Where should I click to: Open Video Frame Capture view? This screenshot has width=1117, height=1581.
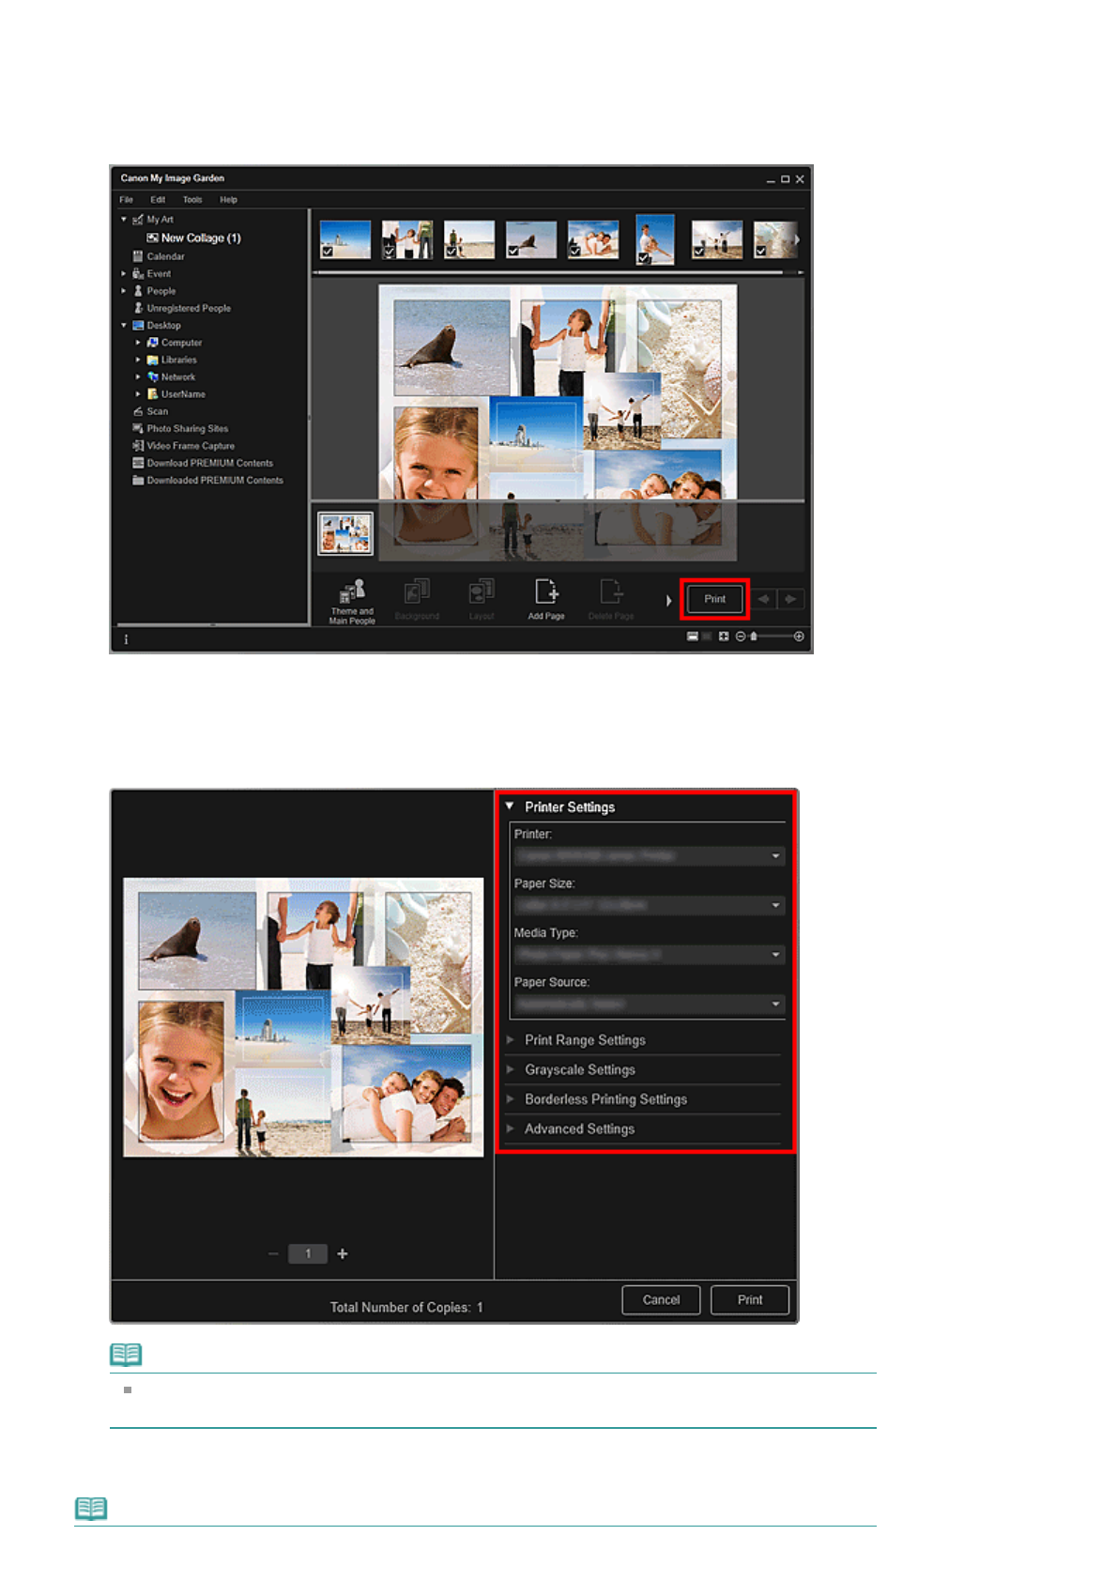[x=190, y=446]
